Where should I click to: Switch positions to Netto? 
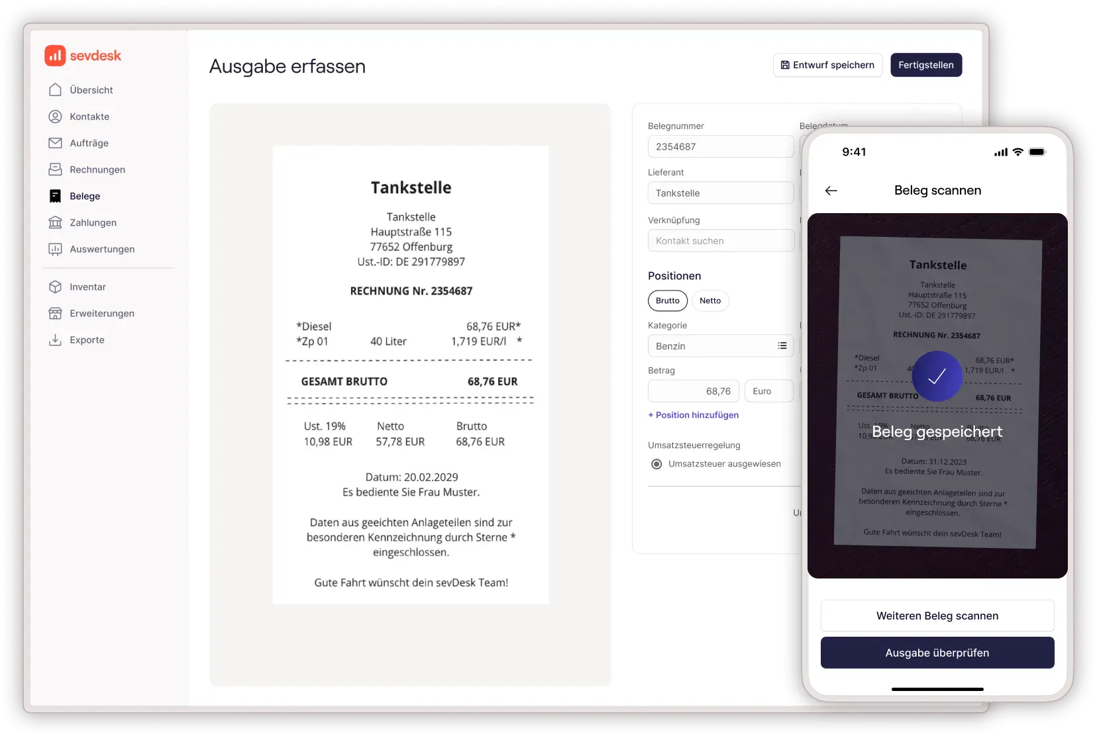pos(710,300)
